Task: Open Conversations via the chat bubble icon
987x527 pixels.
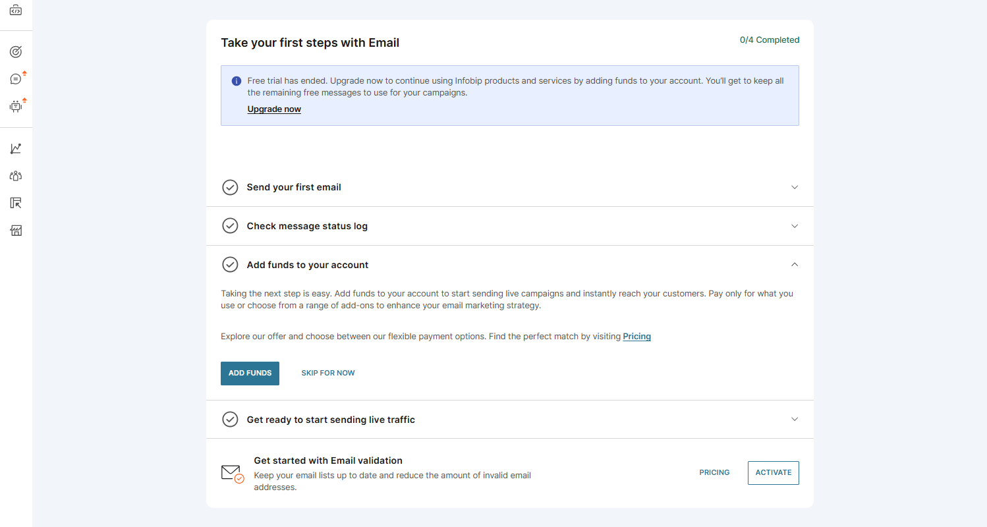Action: pos(16,78)
